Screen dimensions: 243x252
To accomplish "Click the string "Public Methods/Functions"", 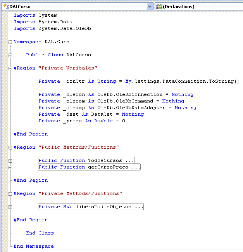I will pyautogui.click(x=79, y=147).
